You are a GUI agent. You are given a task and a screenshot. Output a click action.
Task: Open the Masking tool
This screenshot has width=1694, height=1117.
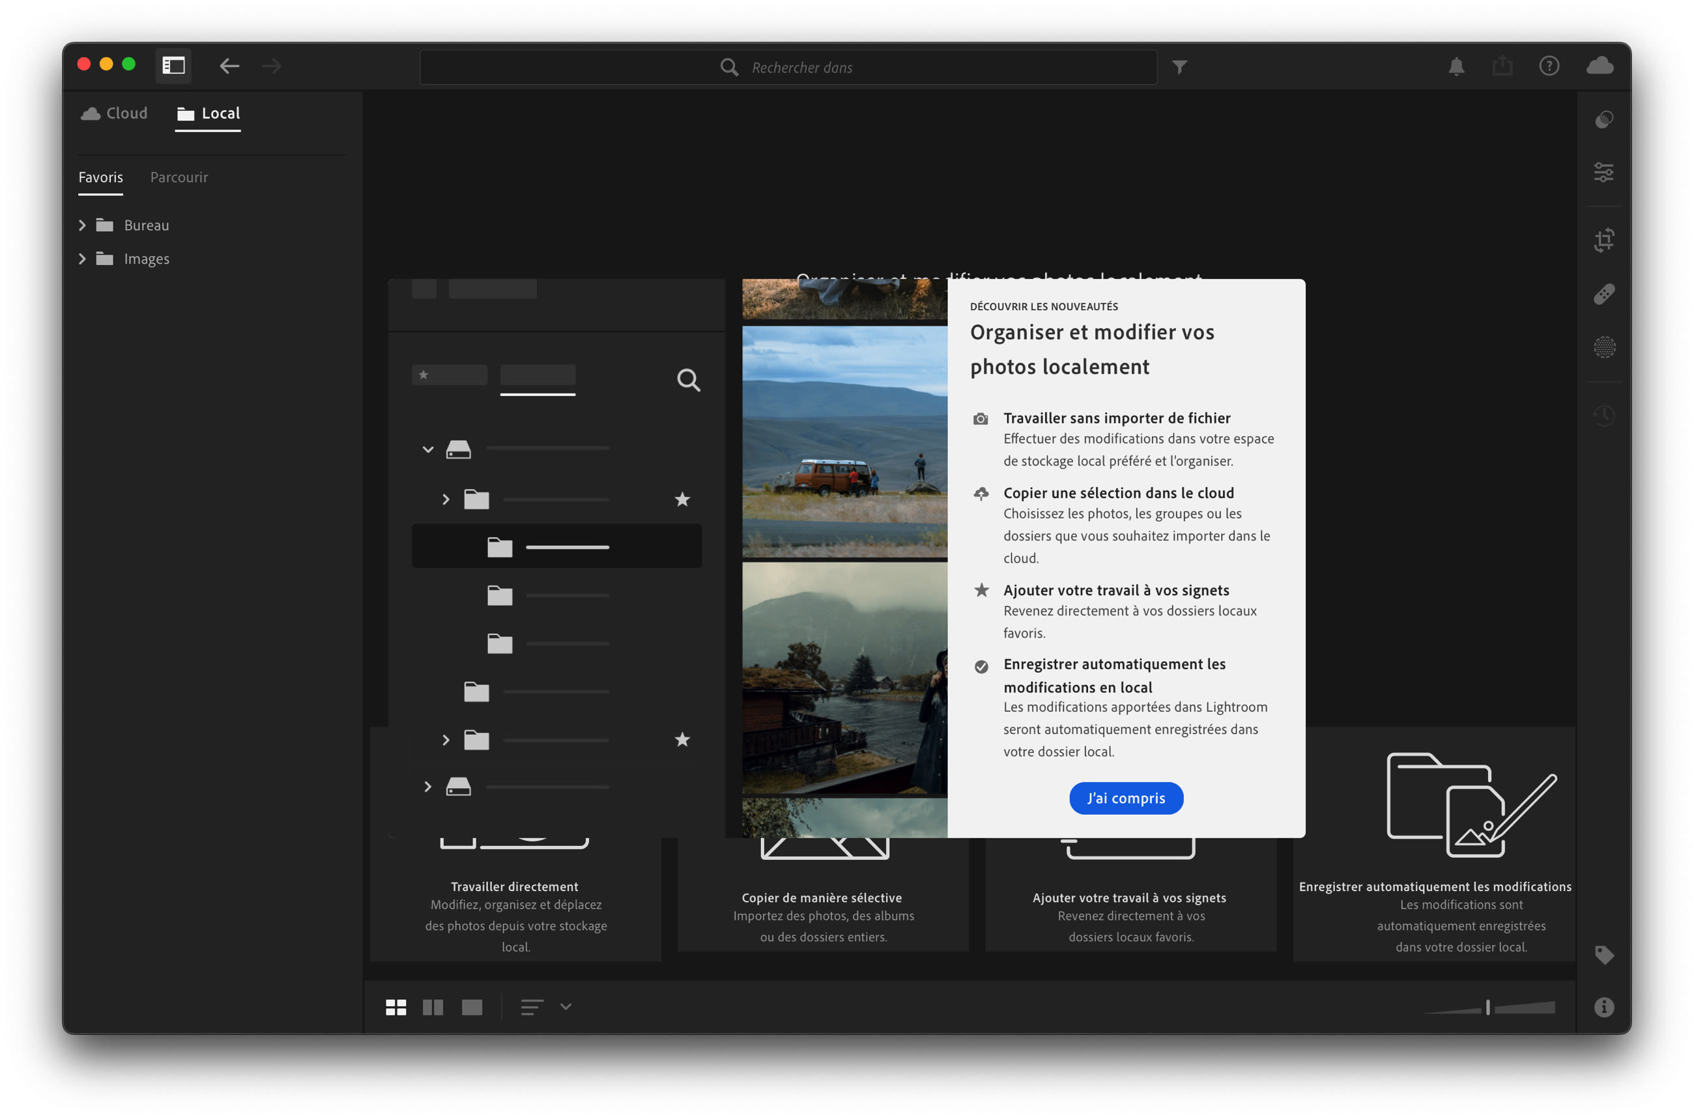coord(1603,348)
